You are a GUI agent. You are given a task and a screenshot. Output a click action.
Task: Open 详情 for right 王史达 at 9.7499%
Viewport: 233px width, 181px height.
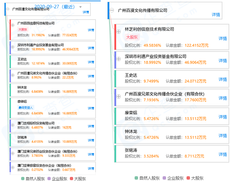tap(223, 79)
